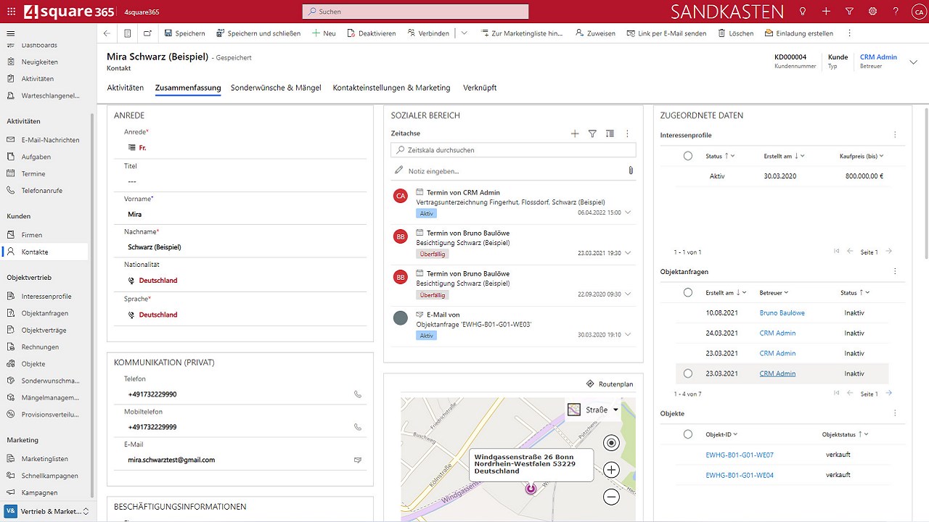The image size is (929, 522).
Task: Click the plus quick-create icon in header
Action: pyautogui.click(x=826, y=12)
